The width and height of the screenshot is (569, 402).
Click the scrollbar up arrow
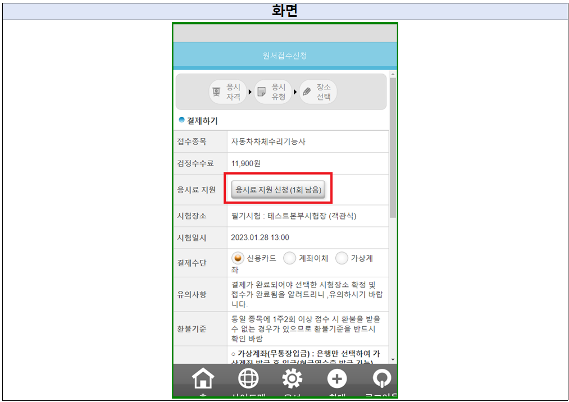pos(393,74)
